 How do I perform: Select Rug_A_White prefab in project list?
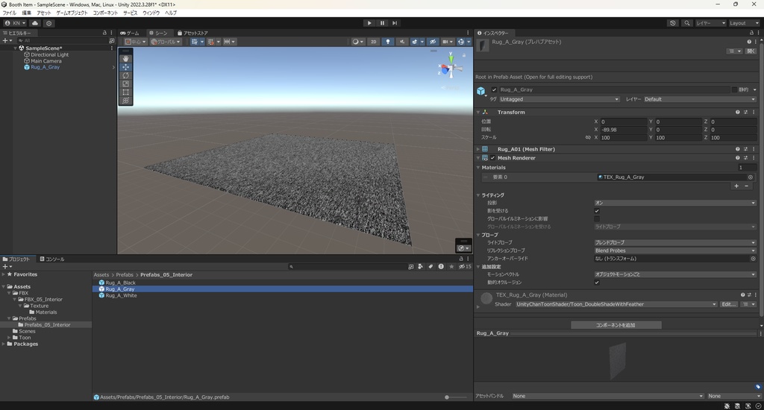click(121, 296)
